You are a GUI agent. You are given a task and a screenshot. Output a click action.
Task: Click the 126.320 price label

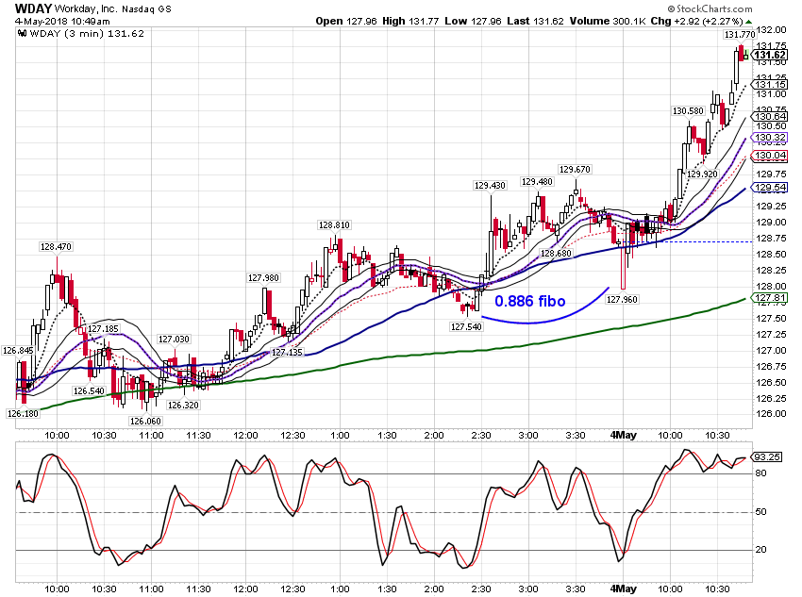(183, 406)
